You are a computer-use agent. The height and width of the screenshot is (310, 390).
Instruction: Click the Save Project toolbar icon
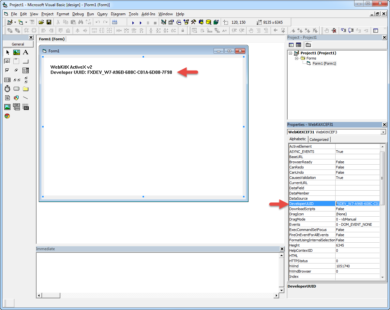click(x=49, y=22)
